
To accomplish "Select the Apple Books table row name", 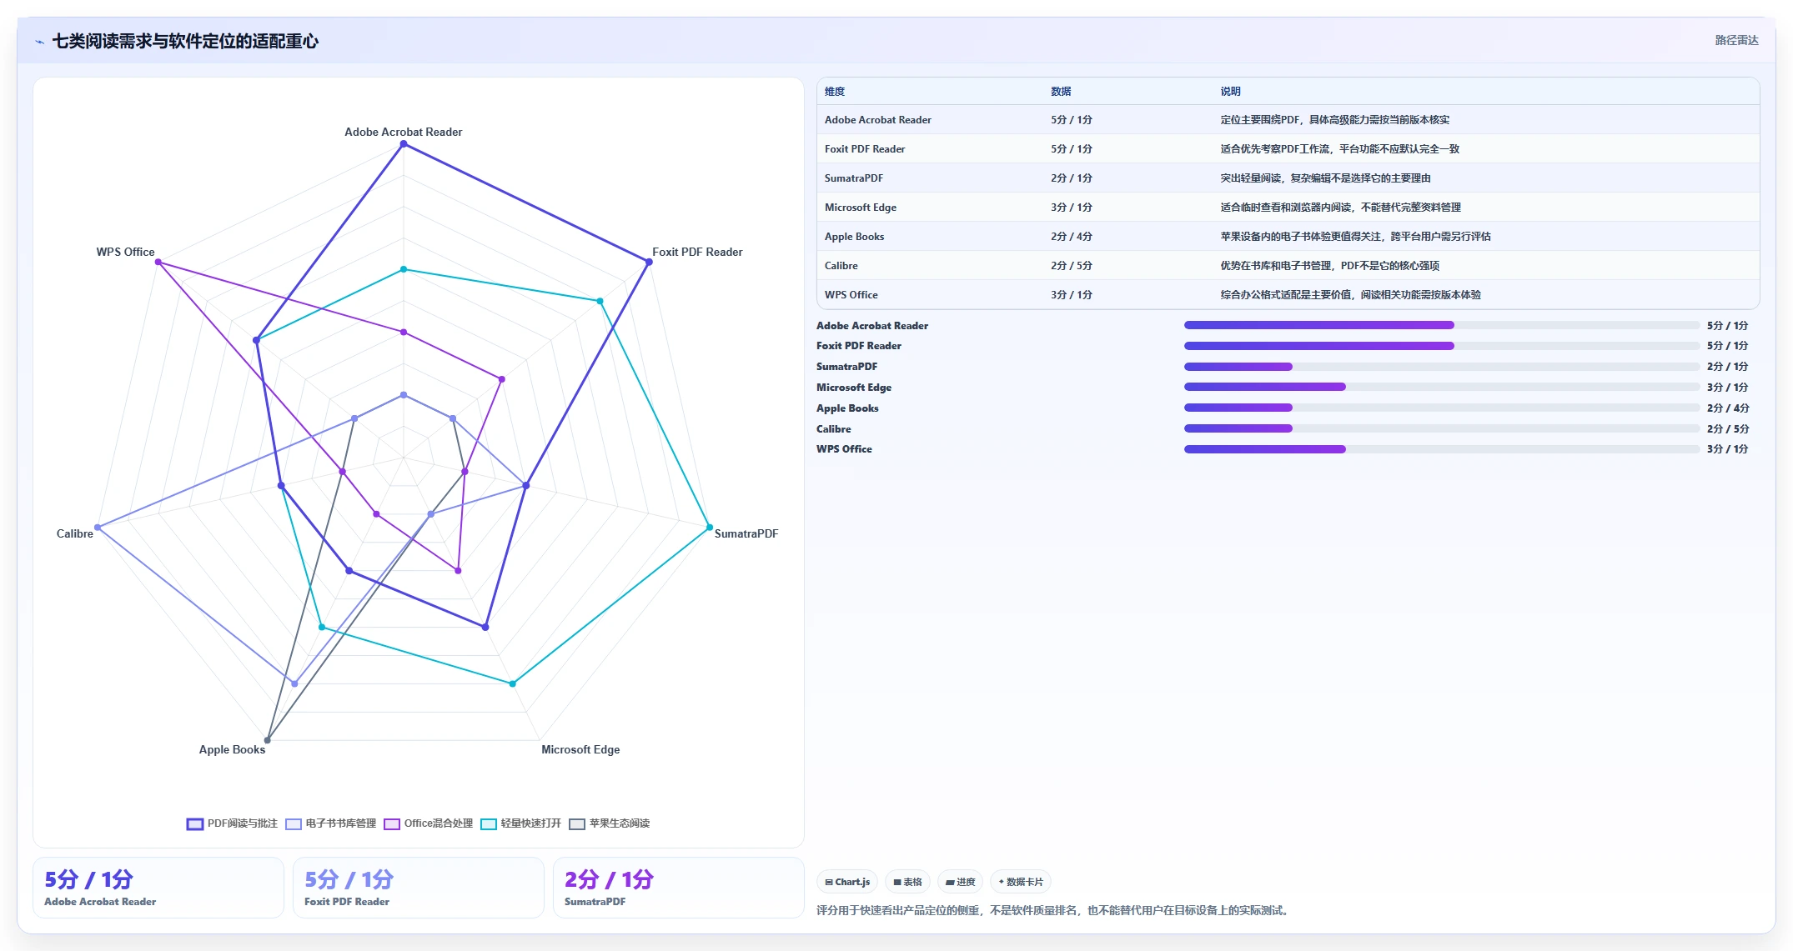I will (854, 237).
